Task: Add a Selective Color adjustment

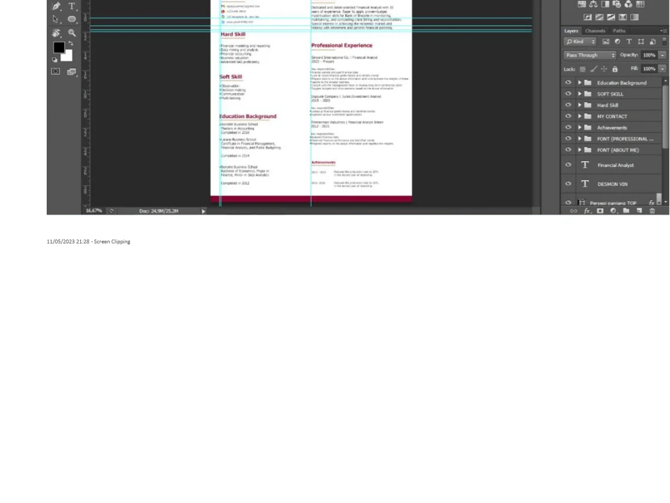Action: tap(622, 17)
